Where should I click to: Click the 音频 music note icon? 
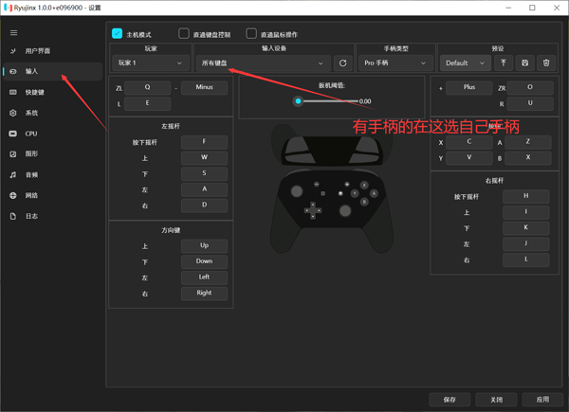click(x=13, y=174)
